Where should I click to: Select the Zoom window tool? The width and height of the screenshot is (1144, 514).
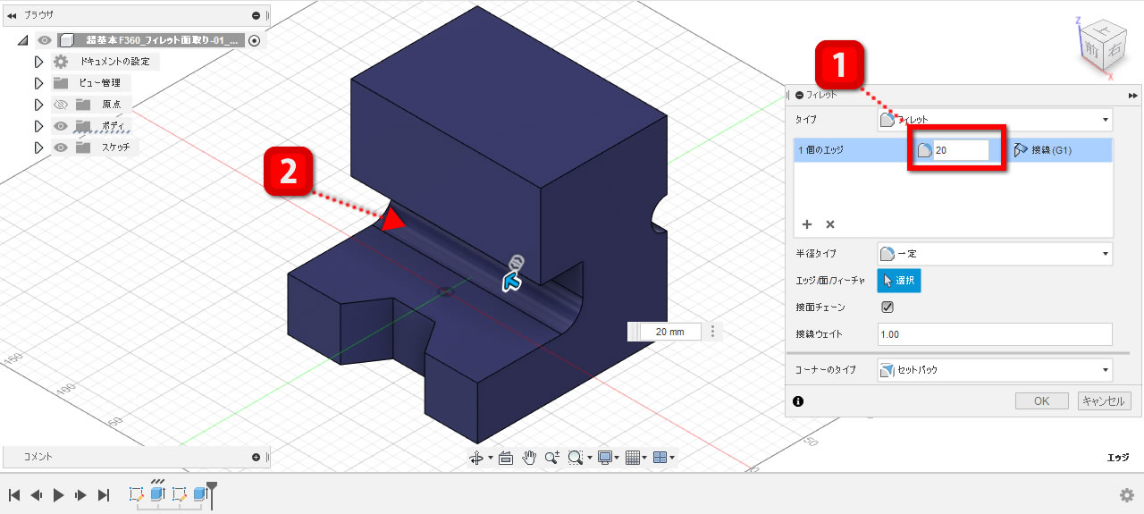point(576,457)
